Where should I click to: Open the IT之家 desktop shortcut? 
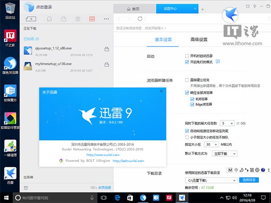click(10, 38)
